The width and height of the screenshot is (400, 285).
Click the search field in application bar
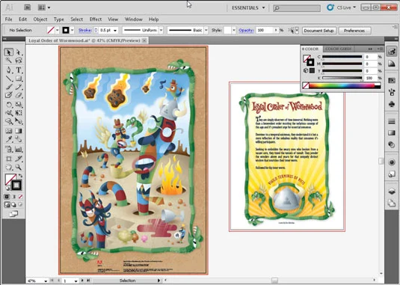(297, 8)
